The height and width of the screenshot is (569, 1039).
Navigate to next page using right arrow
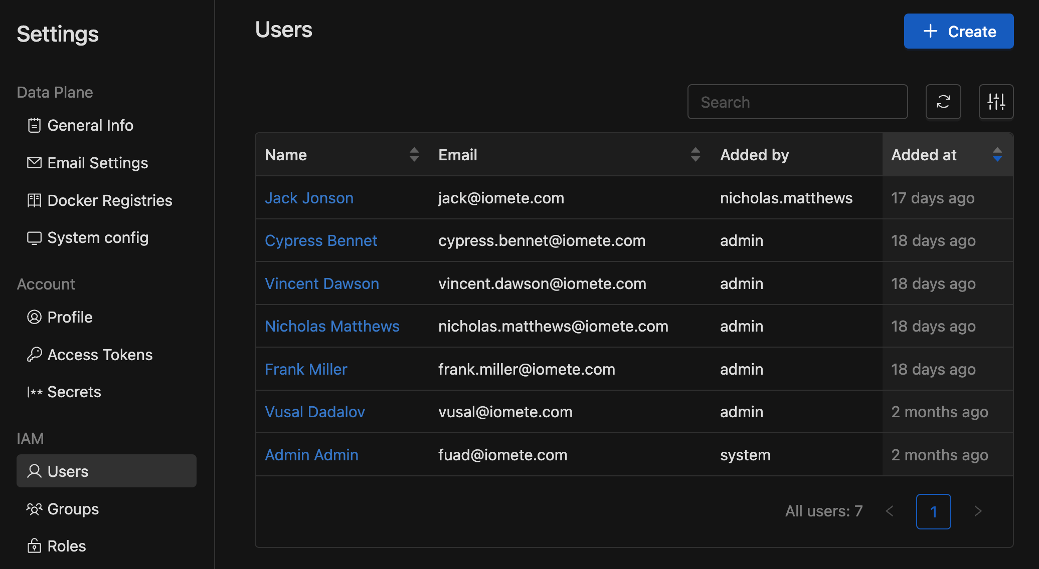[x=979, y=511]
